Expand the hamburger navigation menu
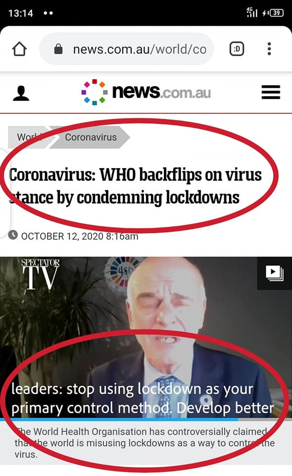 (271, 92)
